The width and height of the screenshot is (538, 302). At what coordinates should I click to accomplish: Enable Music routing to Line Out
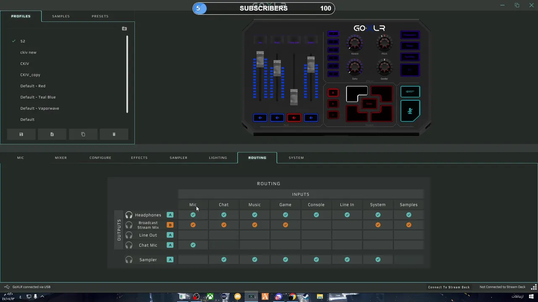(255, 235)
